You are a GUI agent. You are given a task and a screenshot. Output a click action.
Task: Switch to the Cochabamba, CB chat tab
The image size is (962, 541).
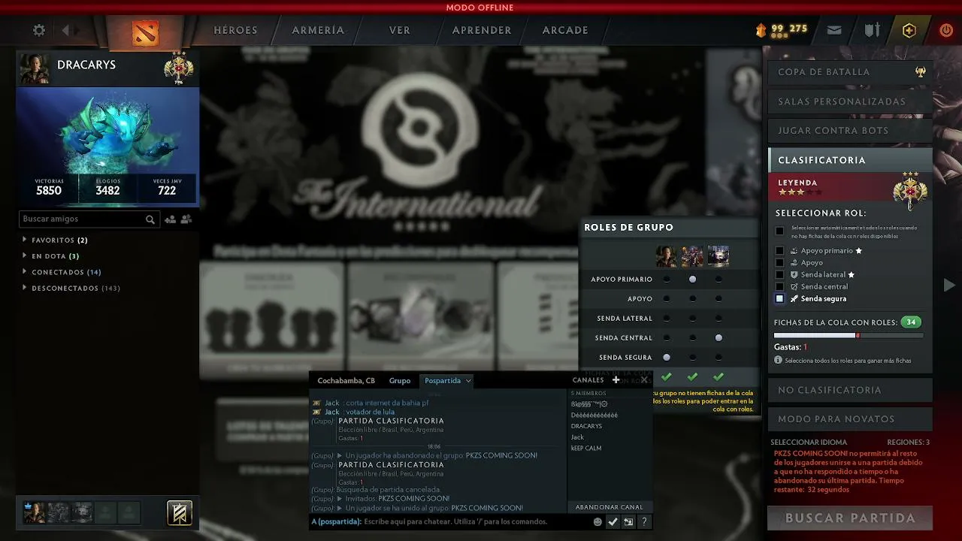[346, 381]
